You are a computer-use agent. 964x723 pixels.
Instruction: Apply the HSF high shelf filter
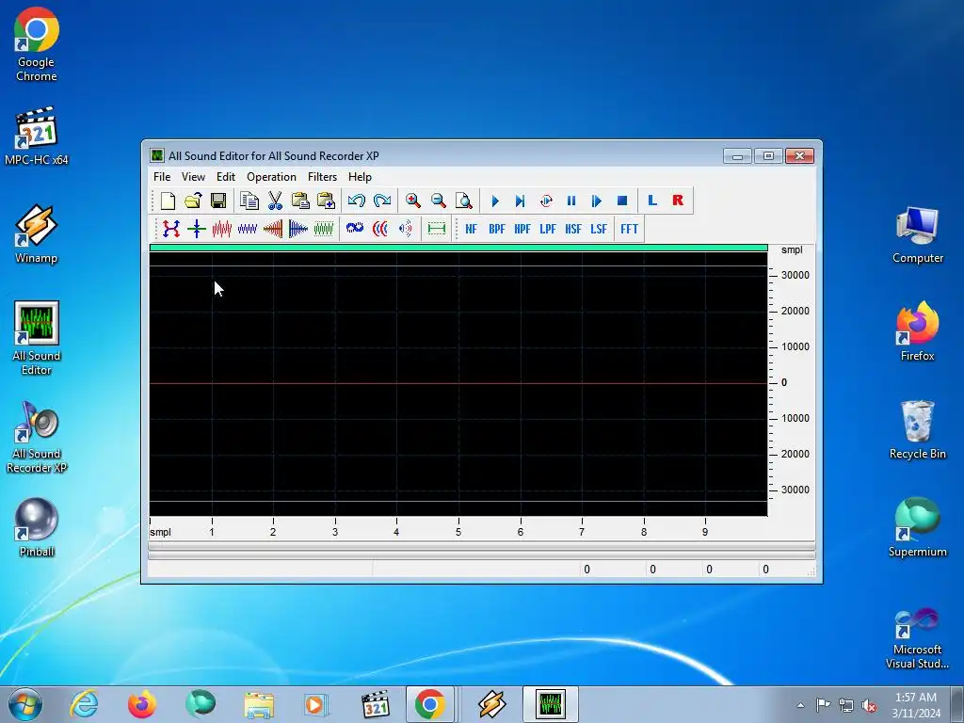pyautogui.click(x=573, y=229)
